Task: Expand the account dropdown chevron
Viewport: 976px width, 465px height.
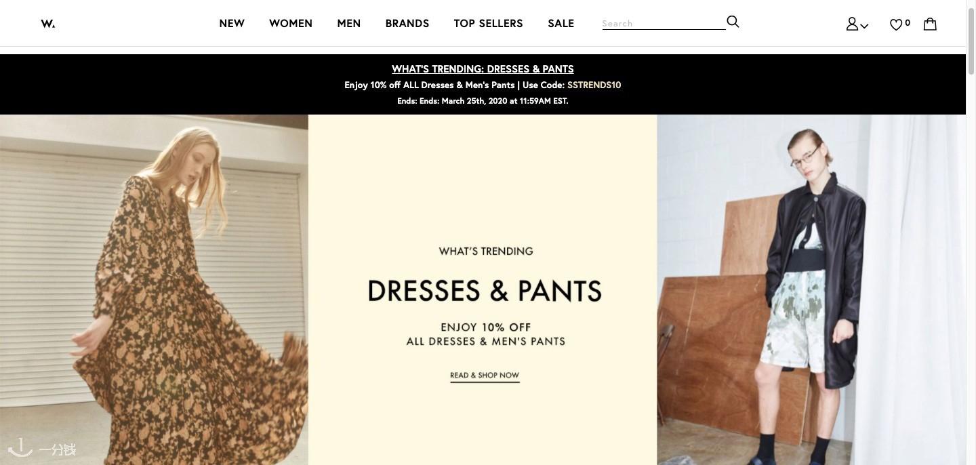Action: (x=864, y=26)
